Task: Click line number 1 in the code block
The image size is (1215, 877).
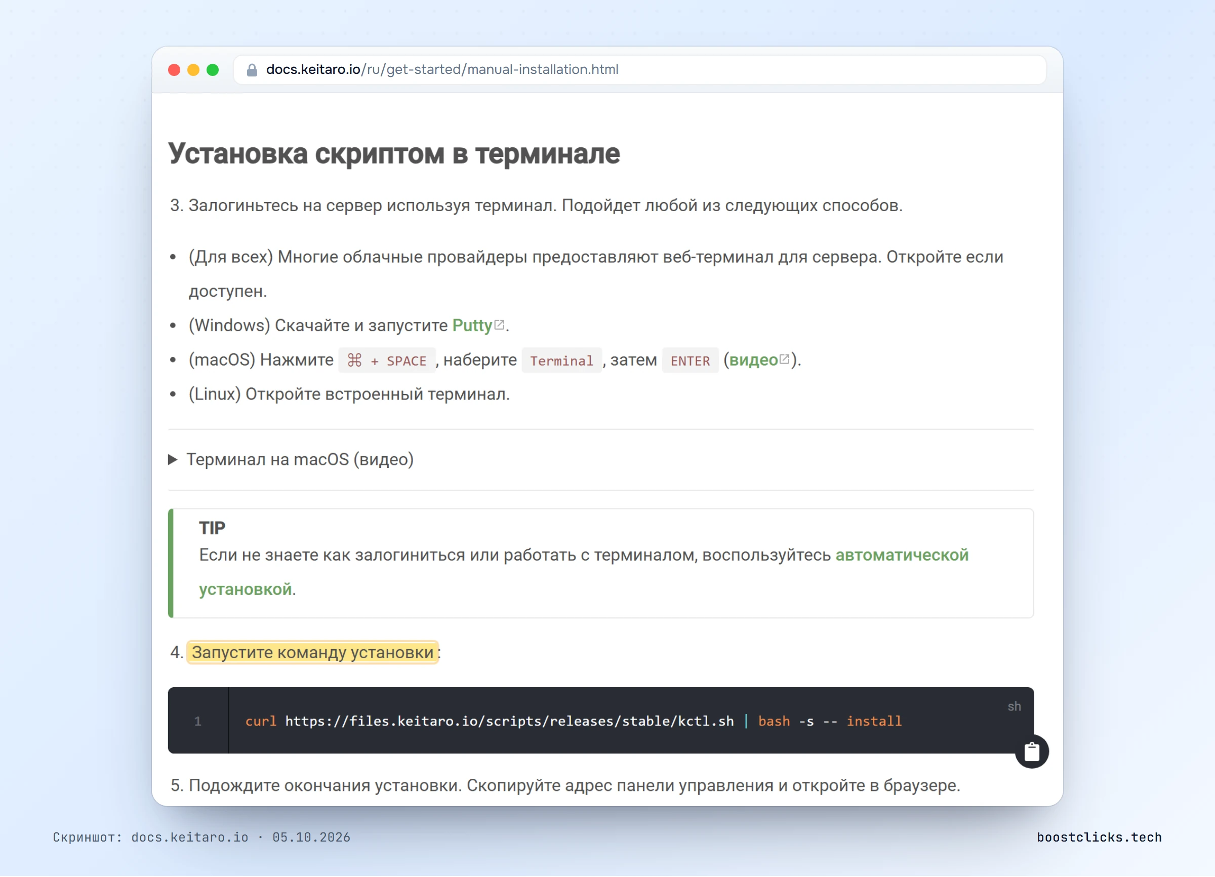Action: [197, 722]
